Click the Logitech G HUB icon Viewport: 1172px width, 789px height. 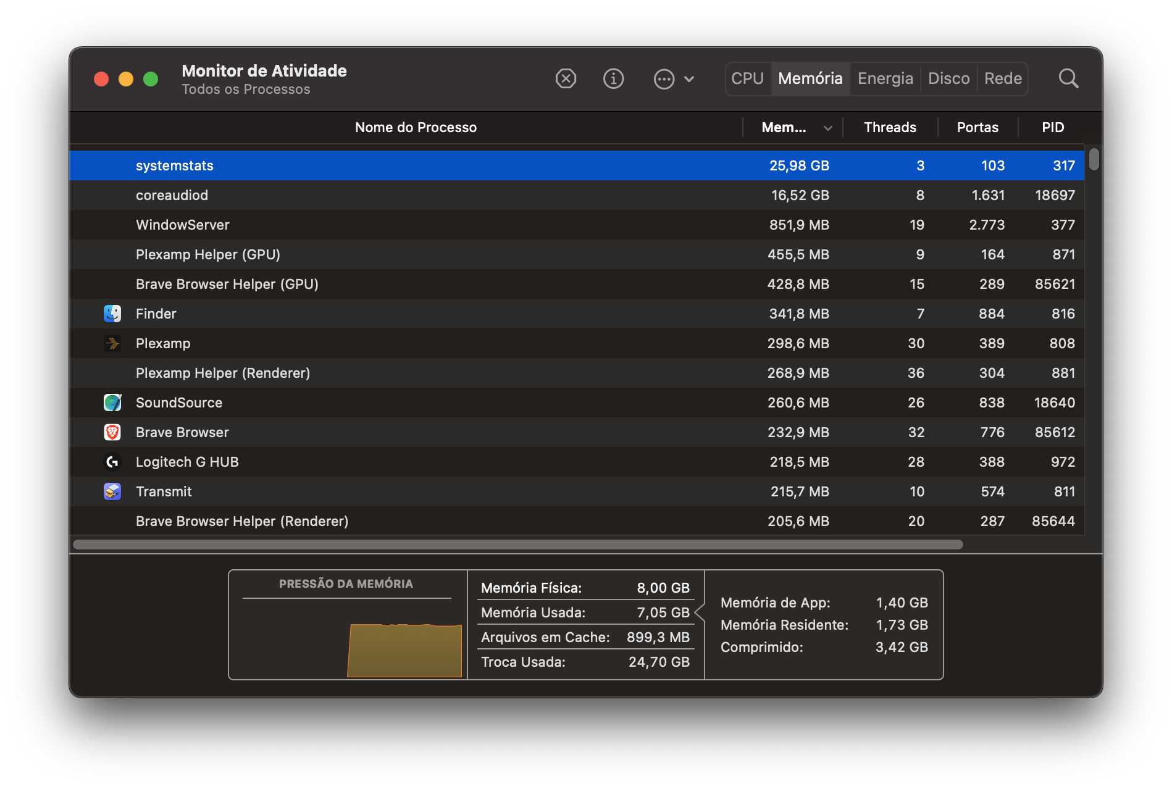pyautogui.click(x=112, y=462)
